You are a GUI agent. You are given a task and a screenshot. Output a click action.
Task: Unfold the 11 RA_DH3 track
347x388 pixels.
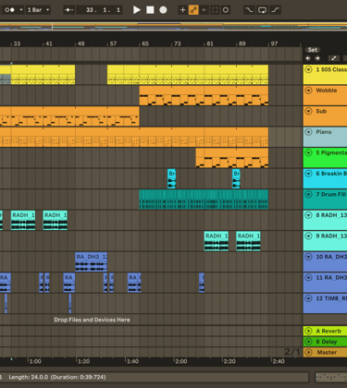coord(308,277)
